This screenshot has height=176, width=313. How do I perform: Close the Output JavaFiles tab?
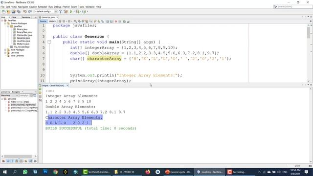click(67, 86)
